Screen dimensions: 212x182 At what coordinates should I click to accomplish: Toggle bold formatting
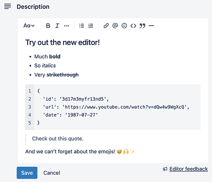point(48,26)
